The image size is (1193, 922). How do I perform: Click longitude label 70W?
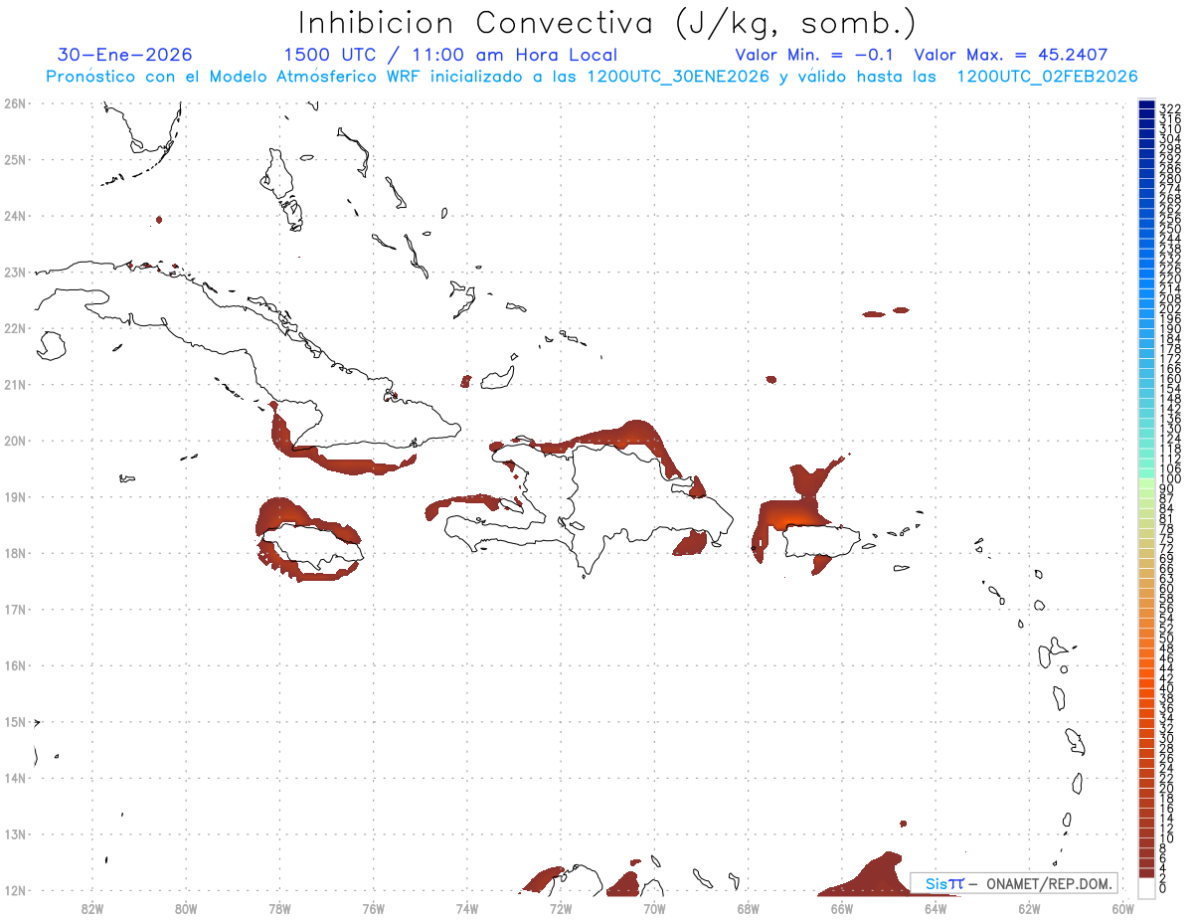point(654,908)
